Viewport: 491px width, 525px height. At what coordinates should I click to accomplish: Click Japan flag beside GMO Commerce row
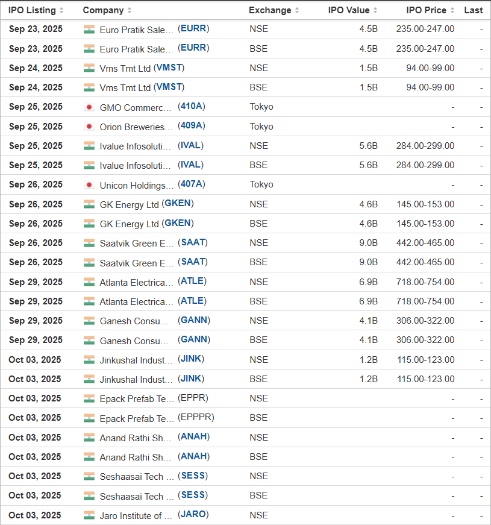point(89,107)
